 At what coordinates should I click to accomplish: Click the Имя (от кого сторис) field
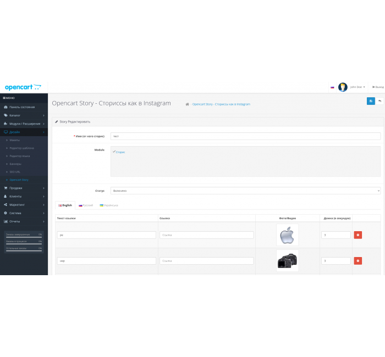click(245, 136)
